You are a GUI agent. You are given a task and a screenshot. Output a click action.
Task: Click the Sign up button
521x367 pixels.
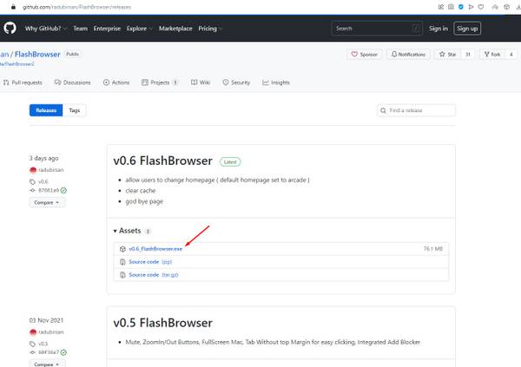(x=467, y=29)
